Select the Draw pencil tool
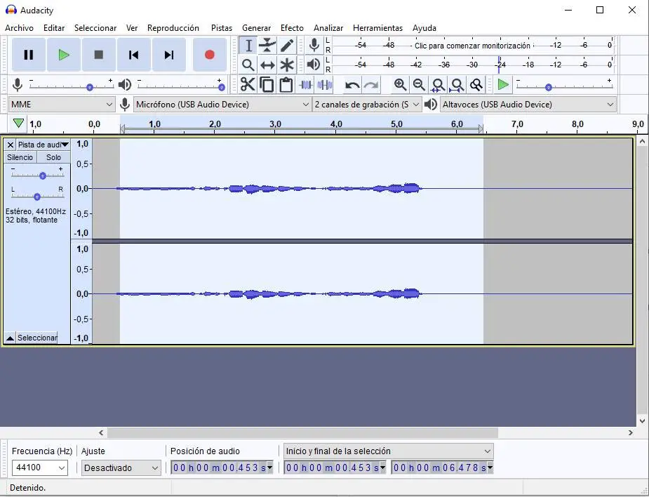 coord(287,46)
